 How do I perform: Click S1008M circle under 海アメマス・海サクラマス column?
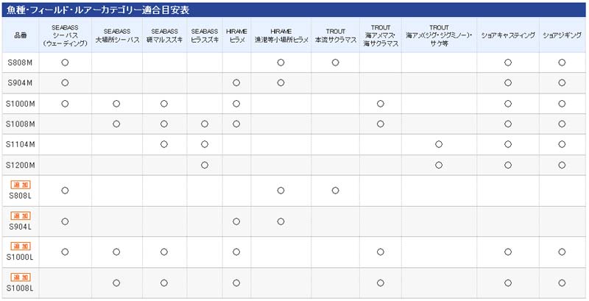point(380,124)
